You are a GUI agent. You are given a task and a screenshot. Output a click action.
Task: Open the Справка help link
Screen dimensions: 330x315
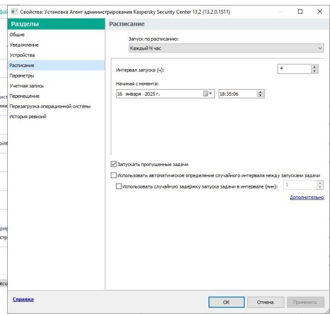pos(23,299)
